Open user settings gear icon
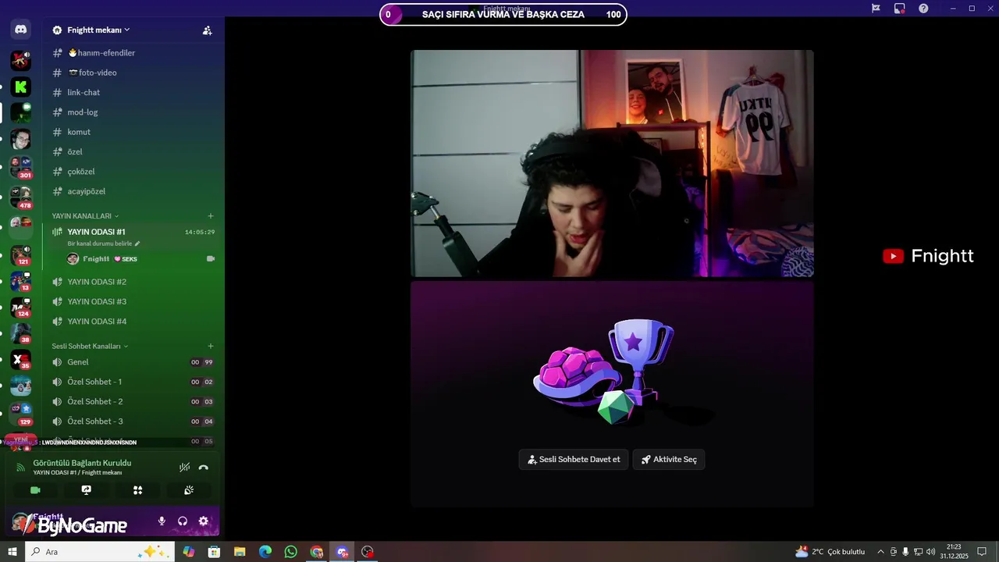This screenshot has width=999, height=562. tap(203, 521)
